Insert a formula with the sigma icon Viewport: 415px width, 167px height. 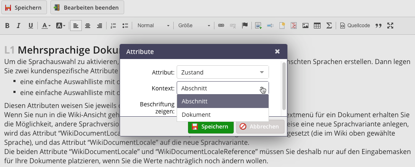329,26
